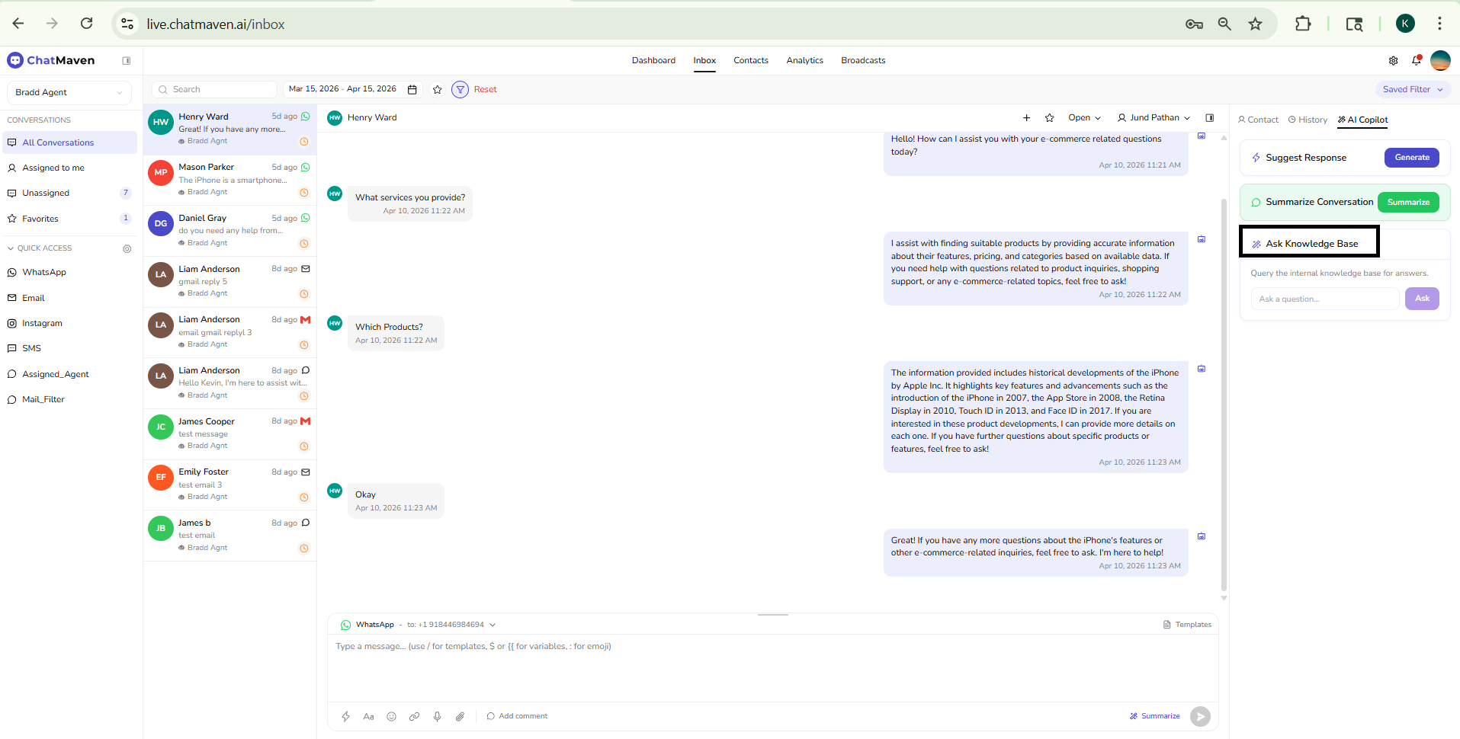Viewport: 1460px width, 739px height.
Task: Toggle the right side panel icon
Action: click(x=1209, y=117)
